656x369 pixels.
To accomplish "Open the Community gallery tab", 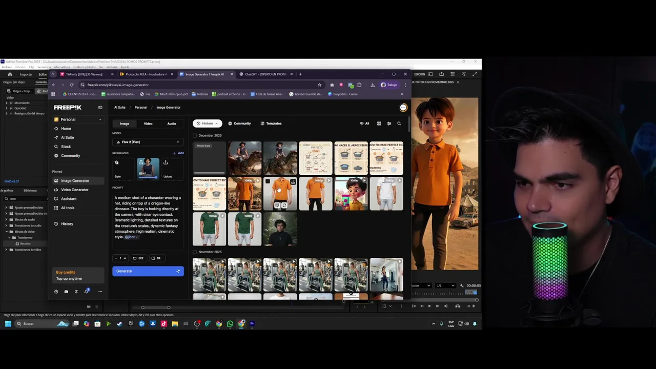I will click(x=239, y=124).
